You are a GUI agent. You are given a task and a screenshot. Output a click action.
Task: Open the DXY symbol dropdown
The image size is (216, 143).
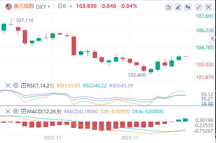point(43,6)
